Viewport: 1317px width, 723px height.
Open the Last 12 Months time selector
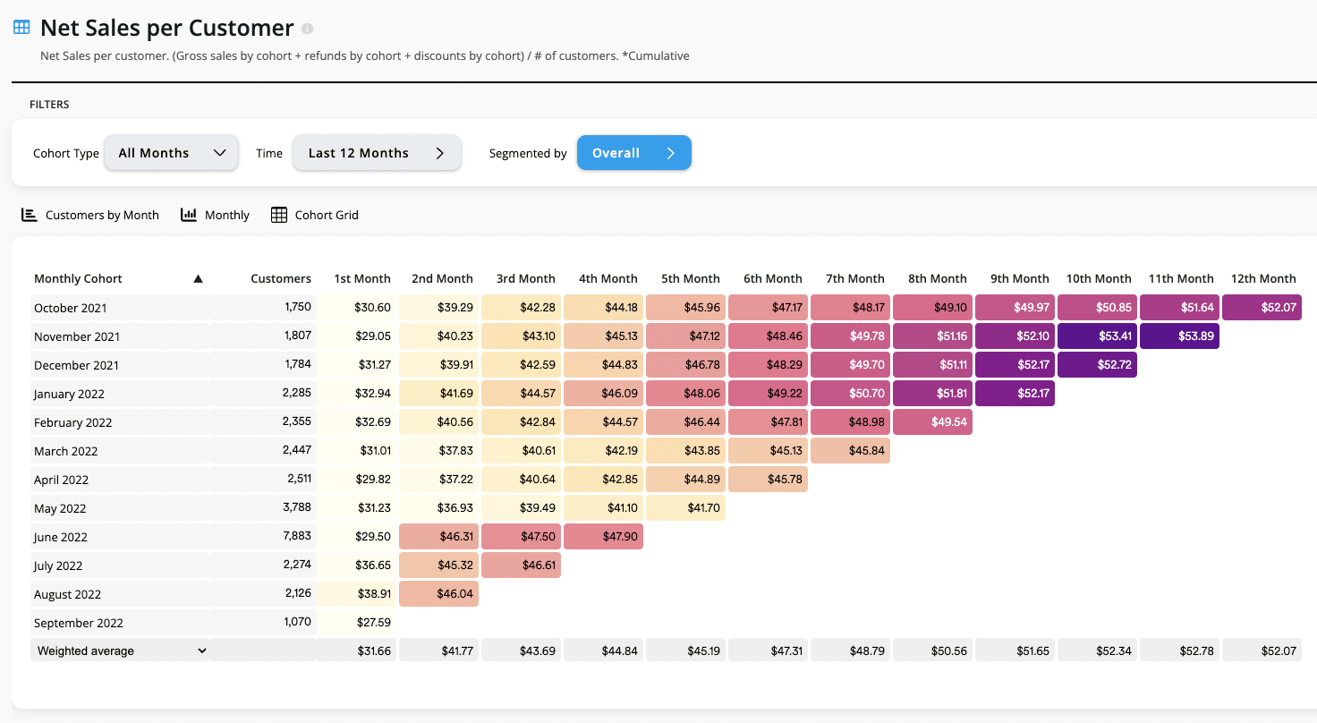(x=377, y=153)
